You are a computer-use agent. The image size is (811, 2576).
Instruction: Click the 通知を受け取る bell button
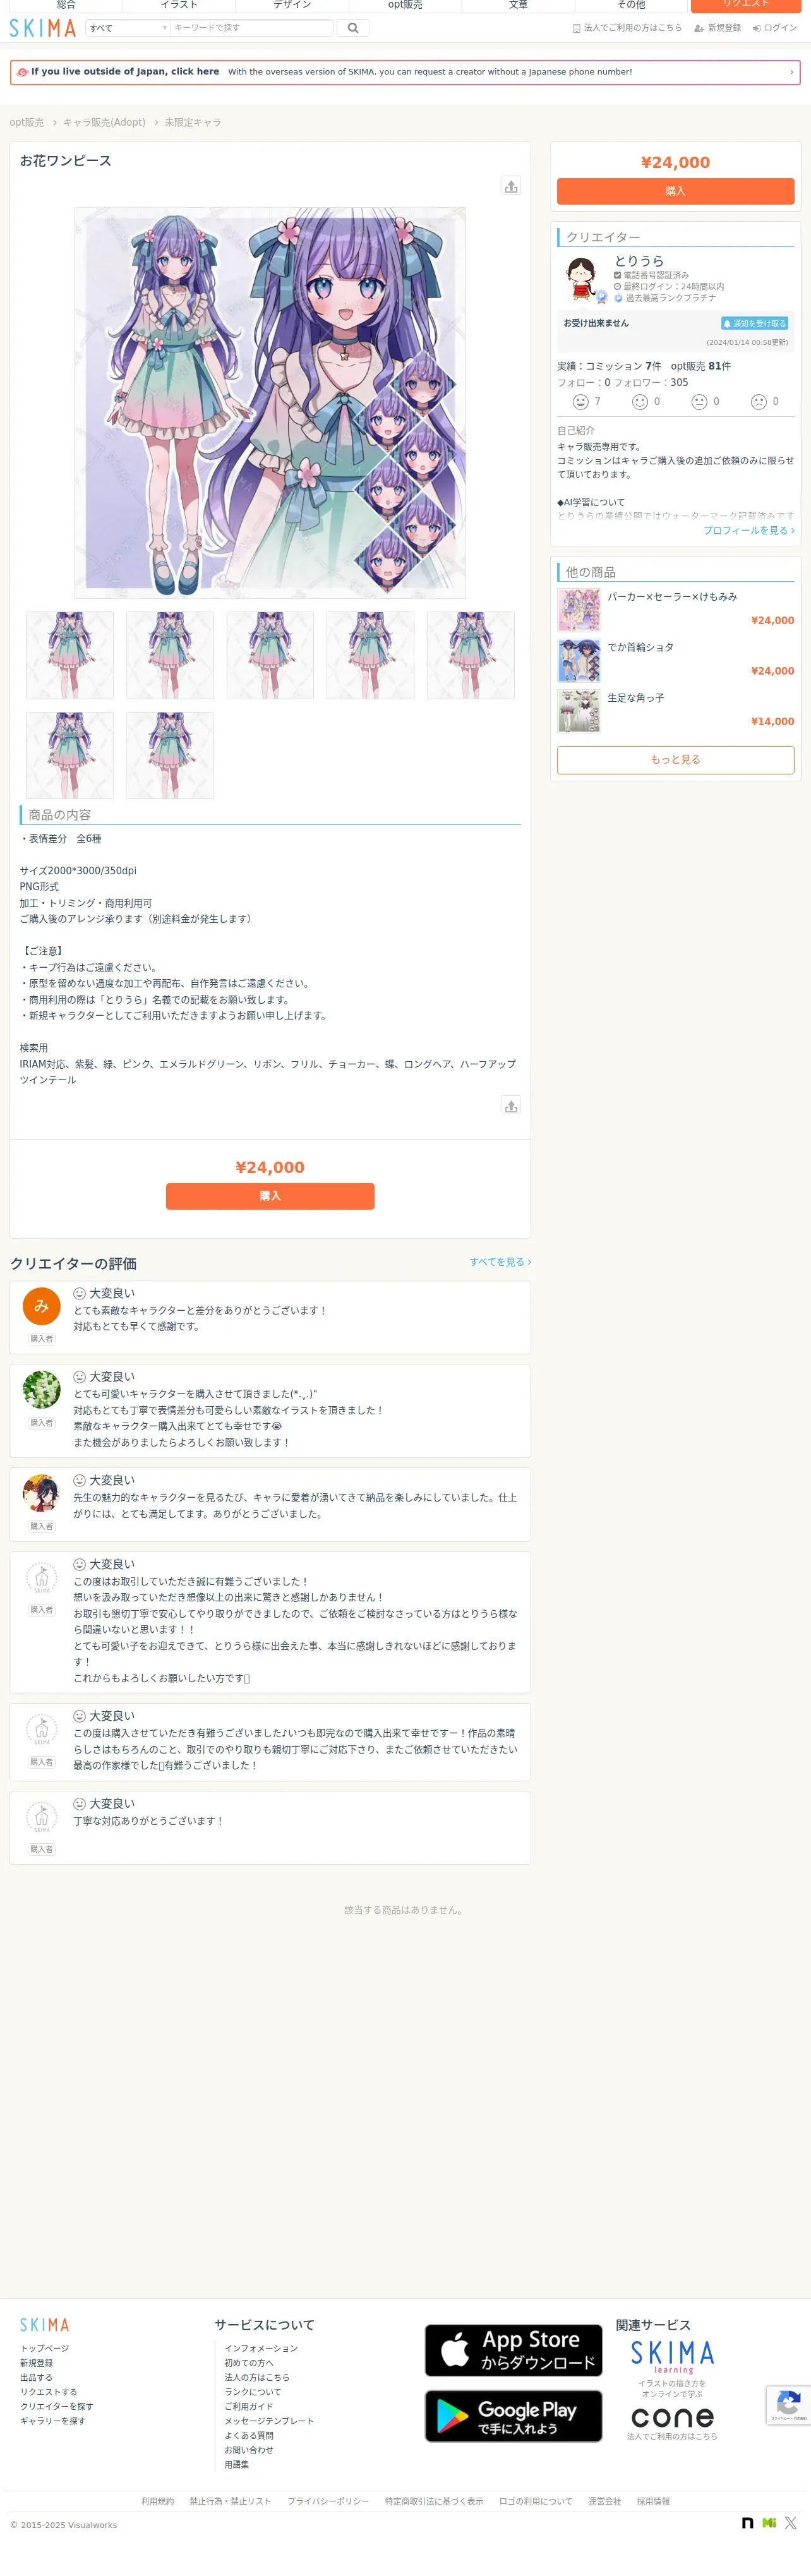(755, 323)
